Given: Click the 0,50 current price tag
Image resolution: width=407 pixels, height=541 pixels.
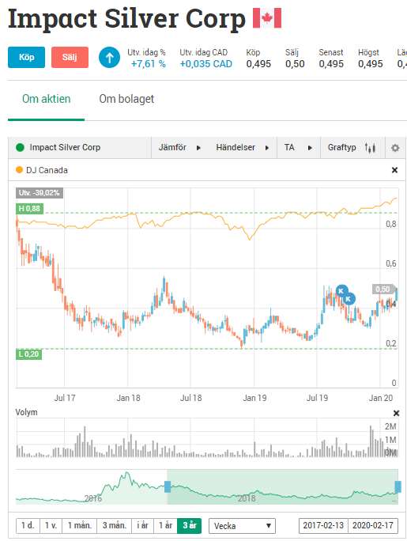Looking at the screenshot, I should tap(383, 289).
